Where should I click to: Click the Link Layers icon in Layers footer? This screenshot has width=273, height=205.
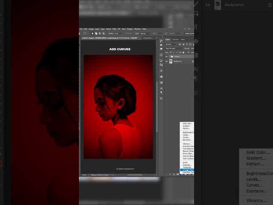click(170, 174)
